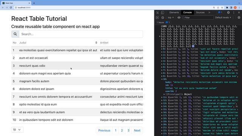This screenshot has width=242, height=136.
Task: Open the Extensions puzzle icon
Action: click(x=227, y=8)
